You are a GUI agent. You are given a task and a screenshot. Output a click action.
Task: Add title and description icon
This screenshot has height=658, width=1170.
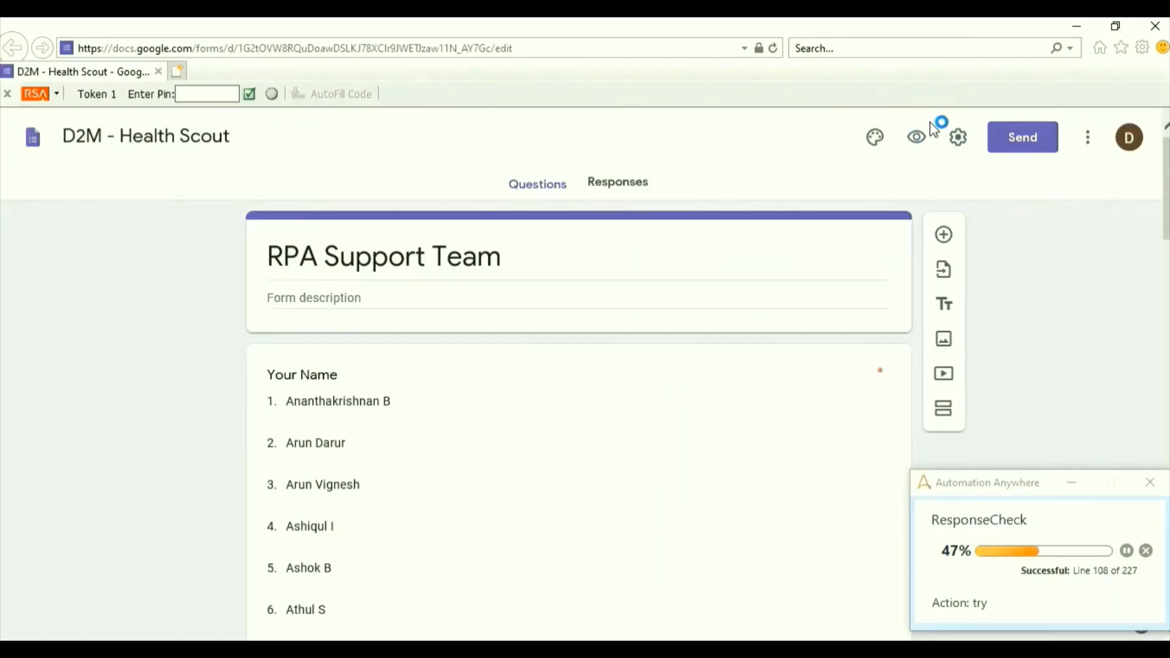point(944,304)
